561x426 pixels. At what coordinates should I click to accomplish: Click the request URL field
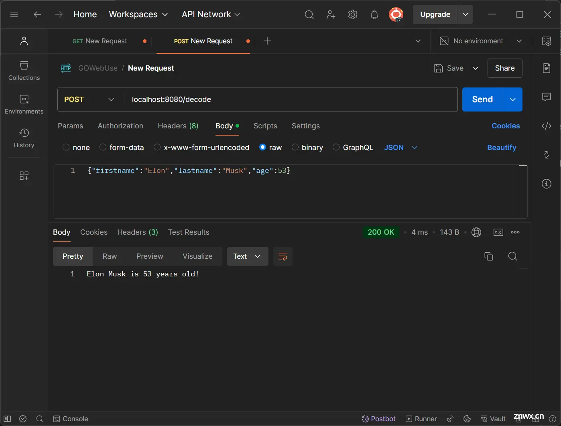coord(291,99)
